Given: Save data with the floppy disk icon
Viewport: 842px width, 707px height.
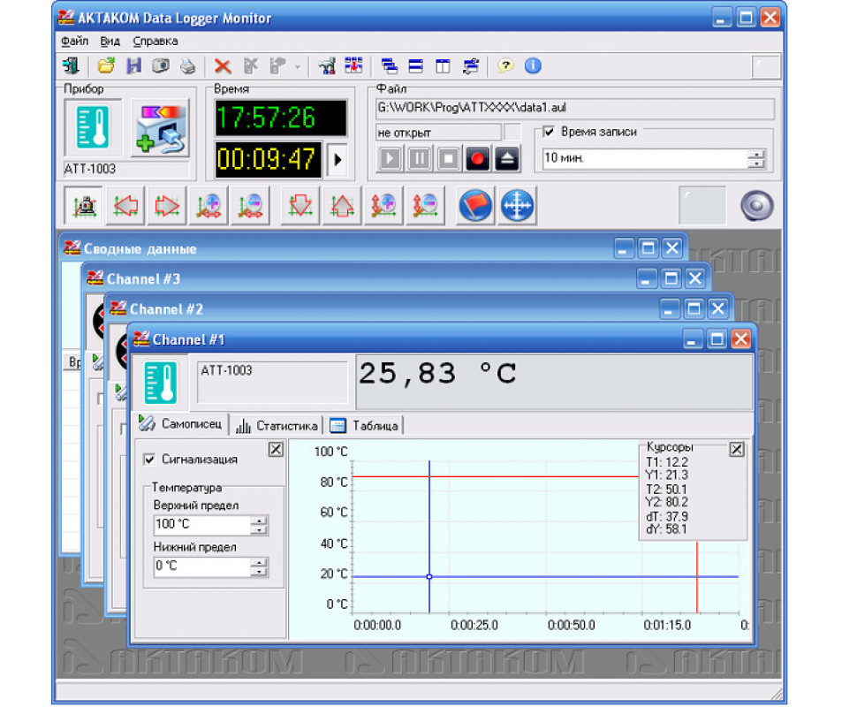Looking at the screenshot, I should (133, 66).
